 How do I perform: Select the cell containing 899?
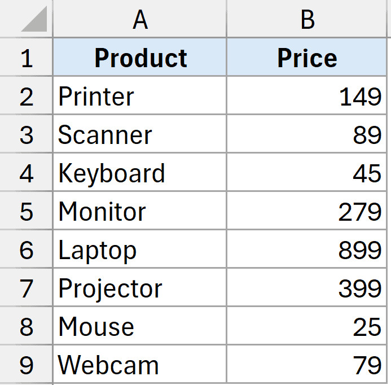click(307, 250)
